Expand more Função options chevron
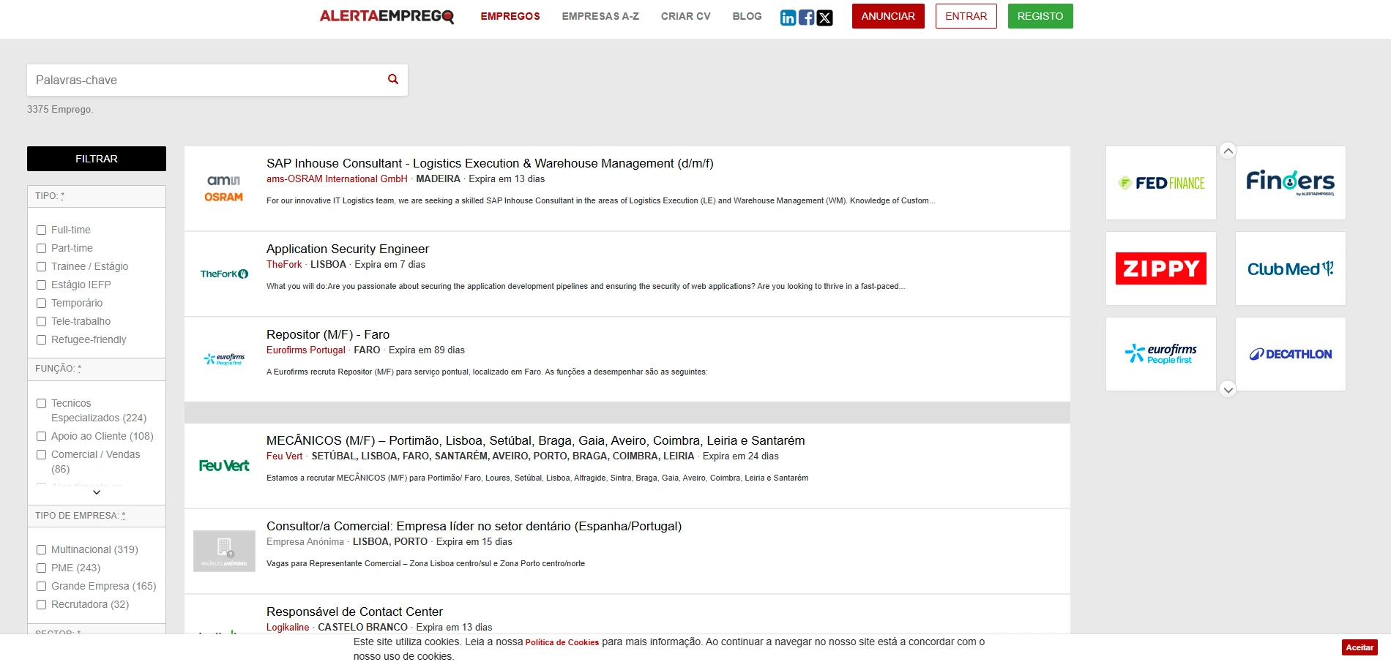 click(x=97, y=492)
